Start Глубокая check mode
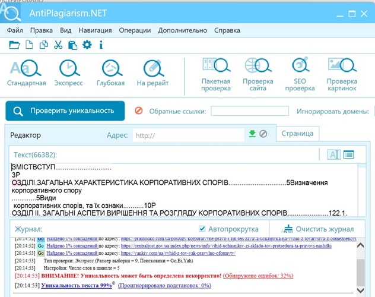This screenshot has width=375, height=297. pos(111,72)
